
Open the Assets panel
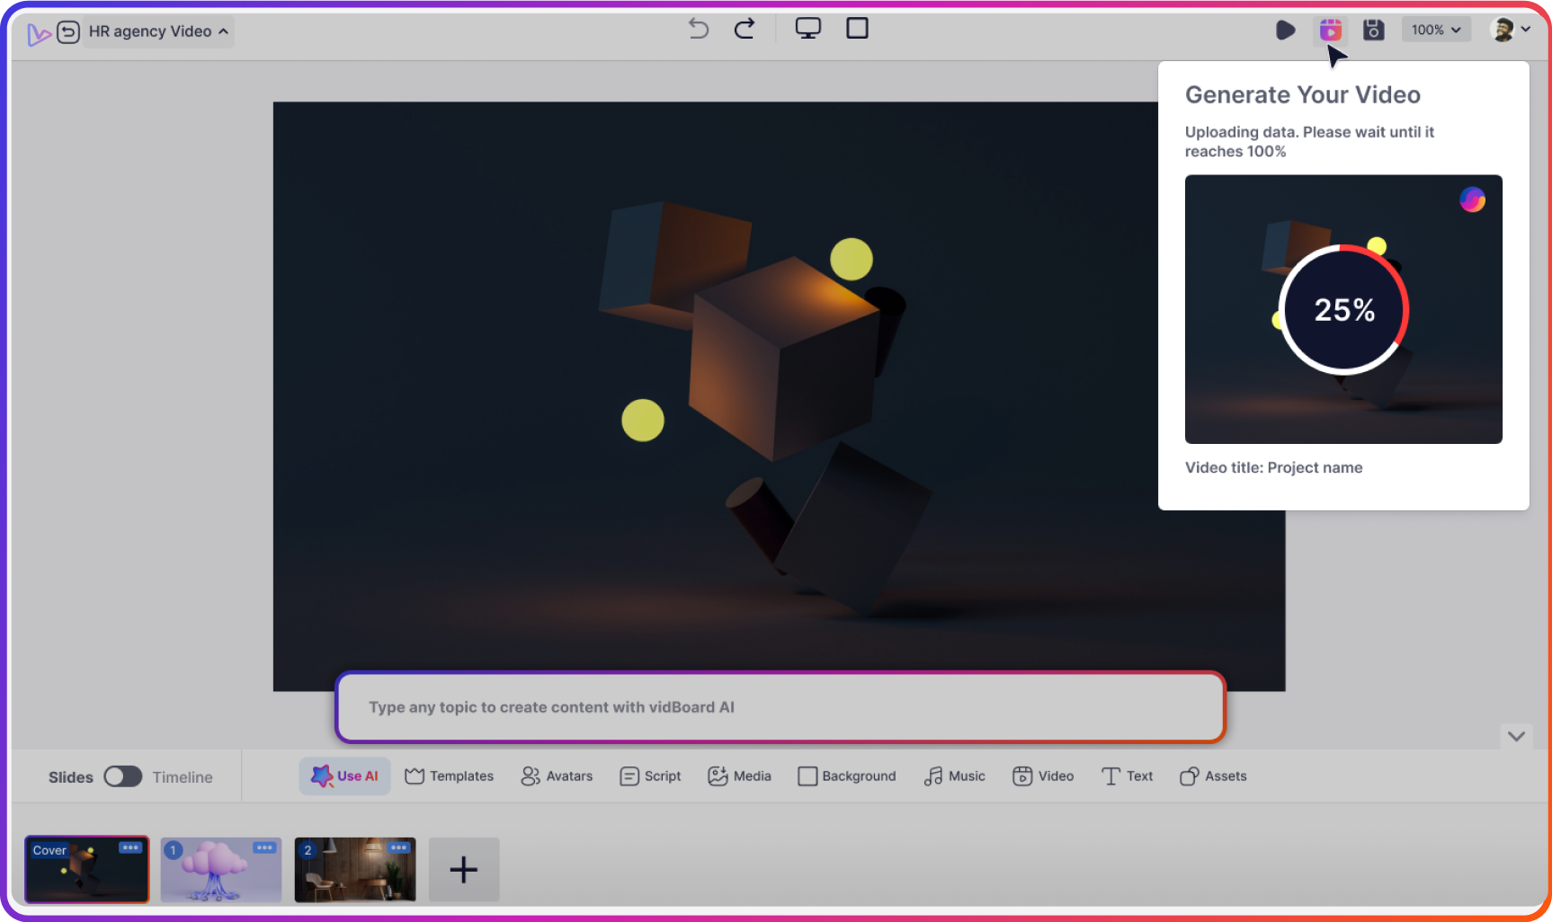point(1212,776)
